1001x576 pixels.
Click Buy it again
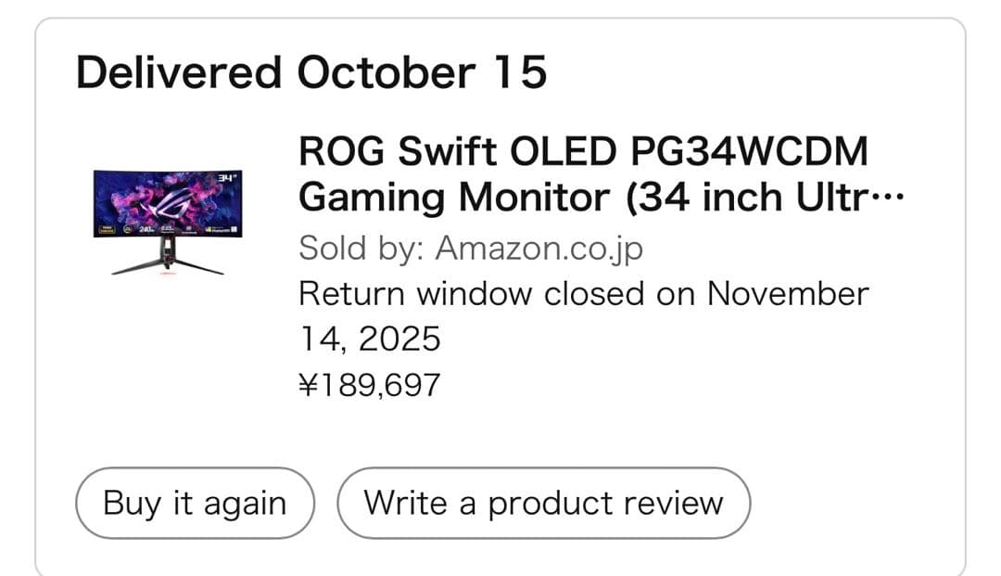pyautogui.click(x=195, y=503)
